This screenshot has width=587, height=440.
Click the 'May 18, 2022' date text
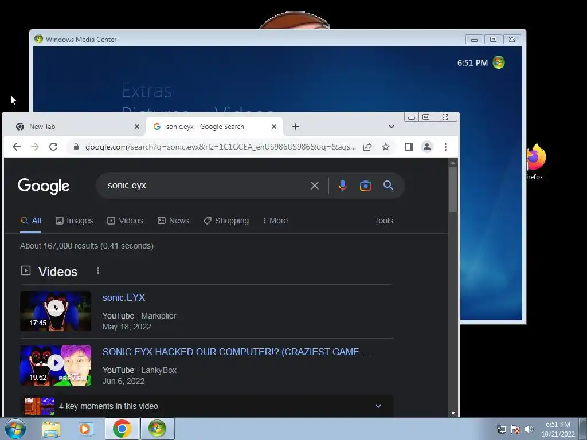point(127,327)
